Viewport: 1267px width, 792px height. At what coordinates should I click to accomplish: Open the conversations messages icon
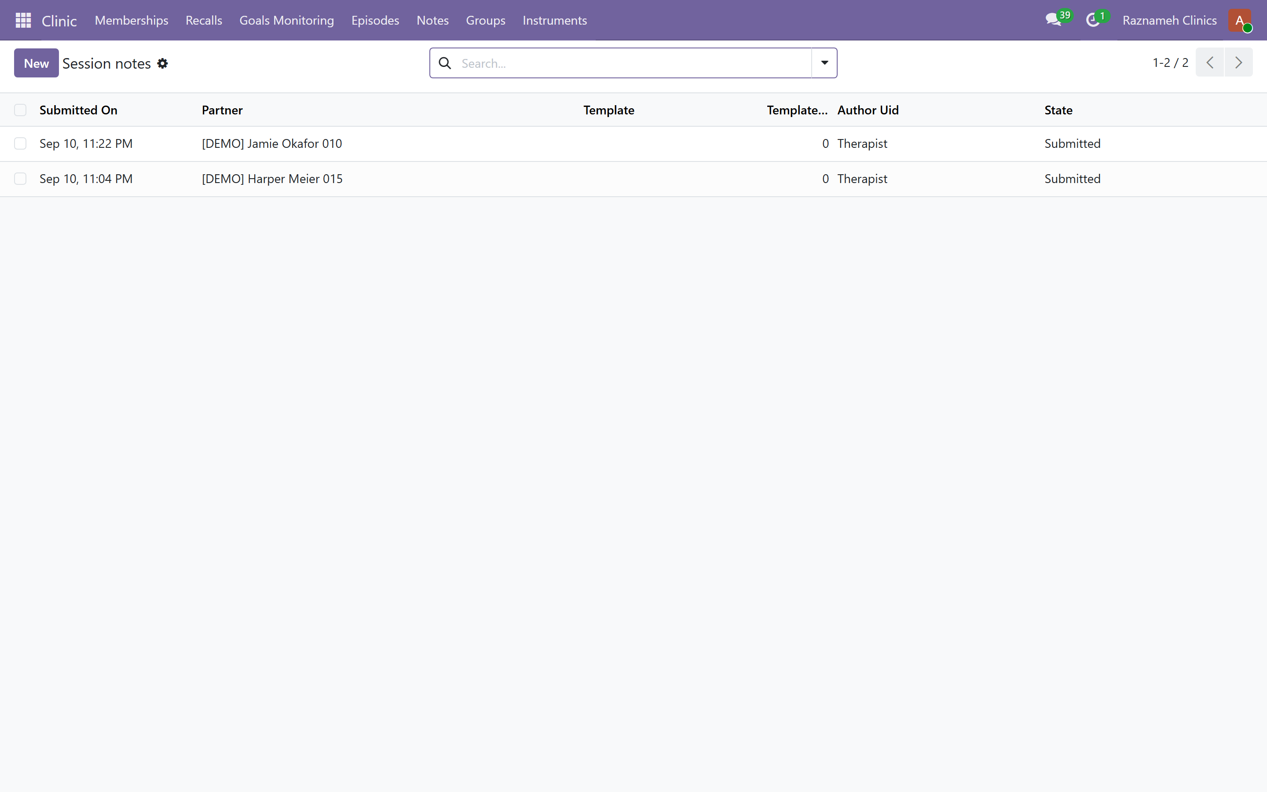(x=1053, y=20)
